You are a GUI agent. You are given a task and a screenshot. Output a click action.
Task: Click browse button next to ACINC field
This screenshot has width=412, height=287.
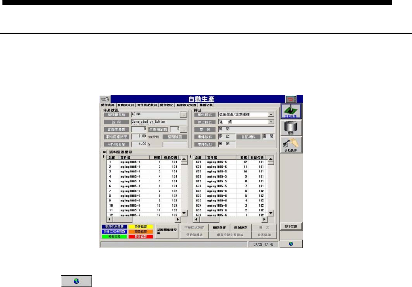click(184, 115)
